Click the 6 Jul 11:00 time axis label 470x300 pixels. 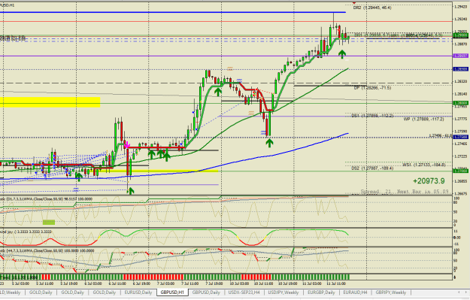117,283
